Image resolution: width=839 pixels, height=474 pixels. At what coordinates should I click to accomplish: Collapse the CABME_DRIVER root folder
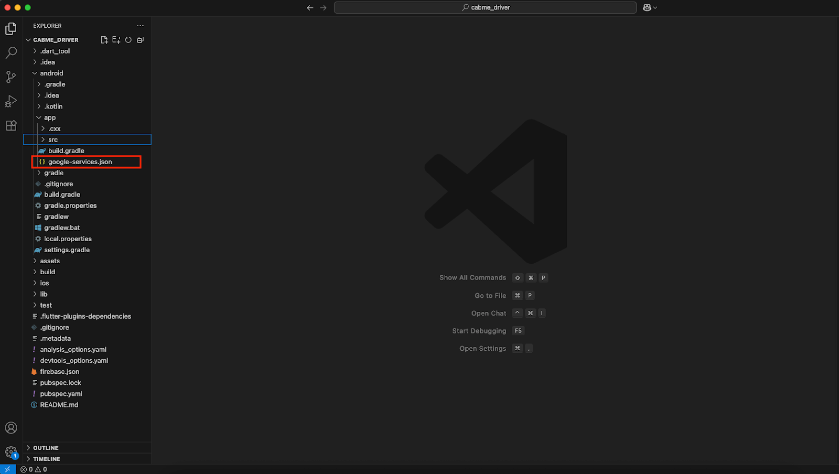click(87, 40)
